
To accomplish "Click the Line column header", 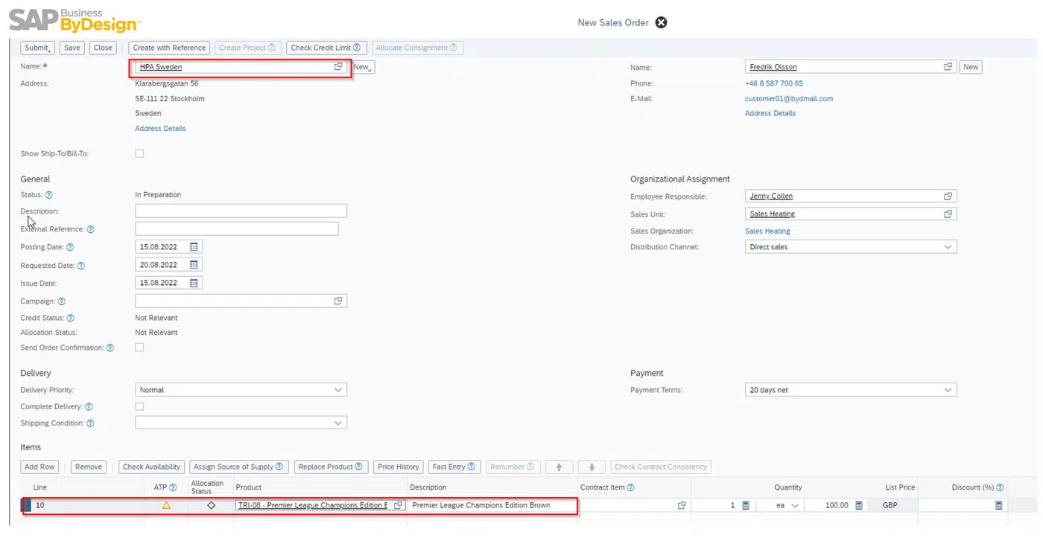I will coord(40,487).
